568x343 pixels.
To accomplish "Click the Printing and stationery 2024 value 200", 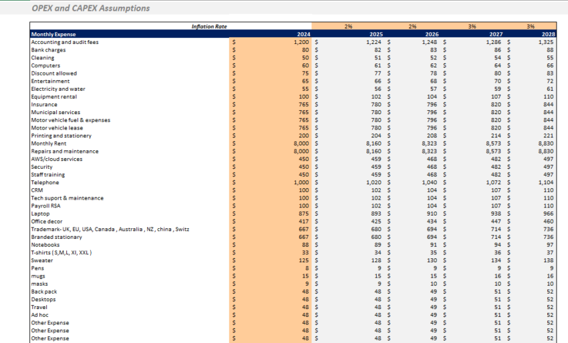I will [x=303, y=135].
